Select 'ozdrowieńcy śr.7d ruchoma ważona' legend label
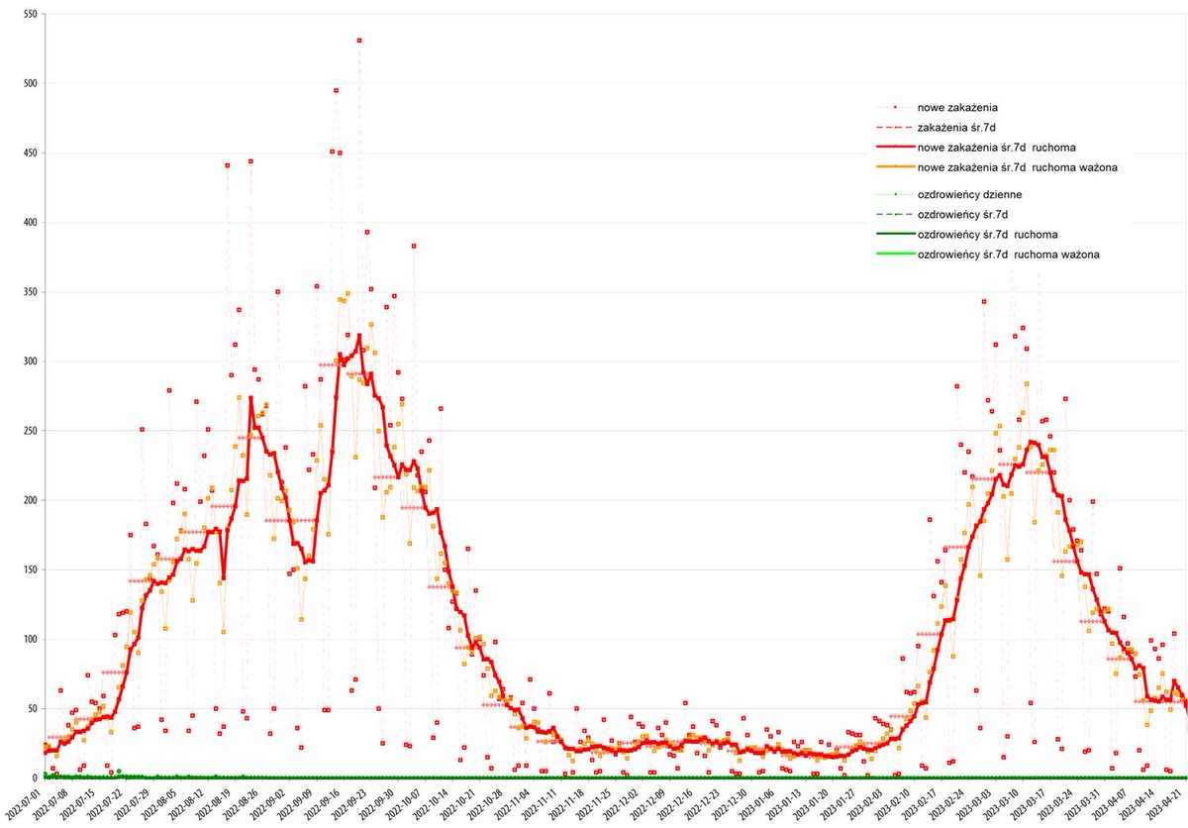Image resolution: width=1188 pixels, height=828 pixels. pyautogui.click(x=1009, y=255)
